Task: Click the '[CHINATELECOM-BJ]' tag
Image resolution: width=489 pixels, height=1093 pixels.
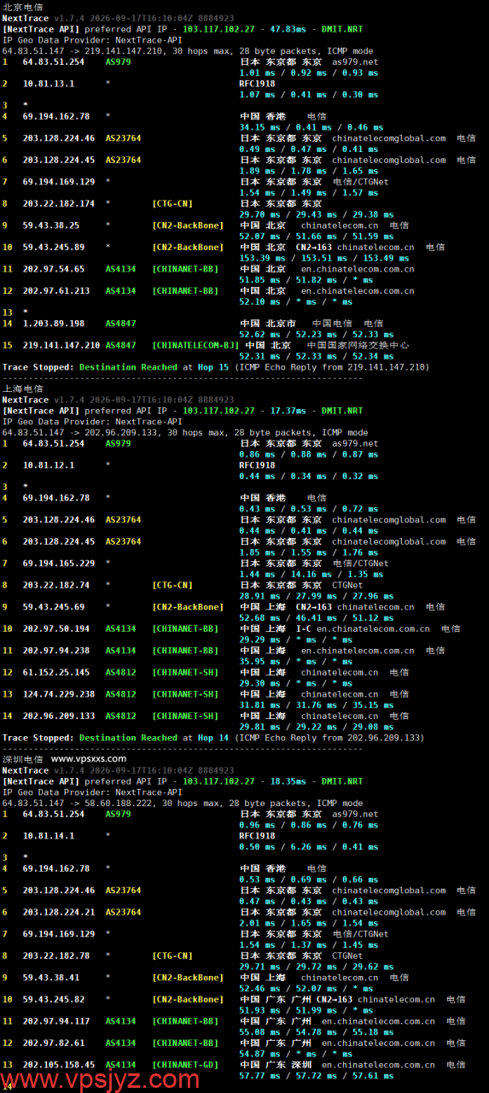Action: [x=196, y=345]
